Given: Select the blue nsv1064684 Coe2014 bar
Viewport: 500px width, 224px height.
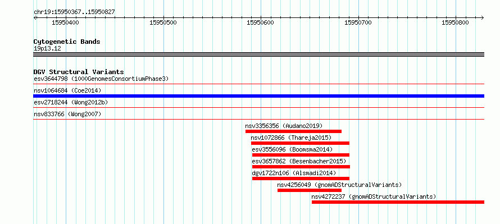Looking at the screenshot, I should pyautogui.click(x=258, y=96).
